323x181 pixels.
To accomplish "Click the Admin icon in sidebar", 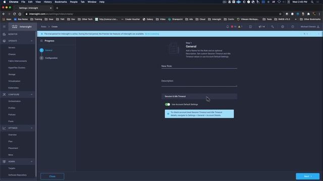I will [4, 161].
